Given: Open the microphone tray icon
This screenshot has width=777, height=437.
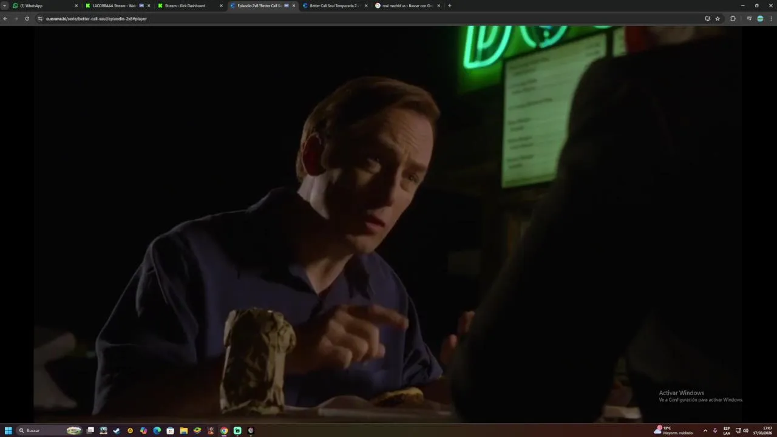Looking at the screenshot, I should pos(715,430).
